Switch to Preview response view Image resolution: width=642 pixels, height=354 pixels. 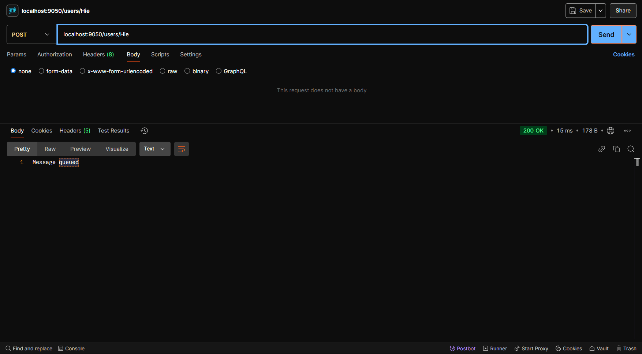(81, 149)
